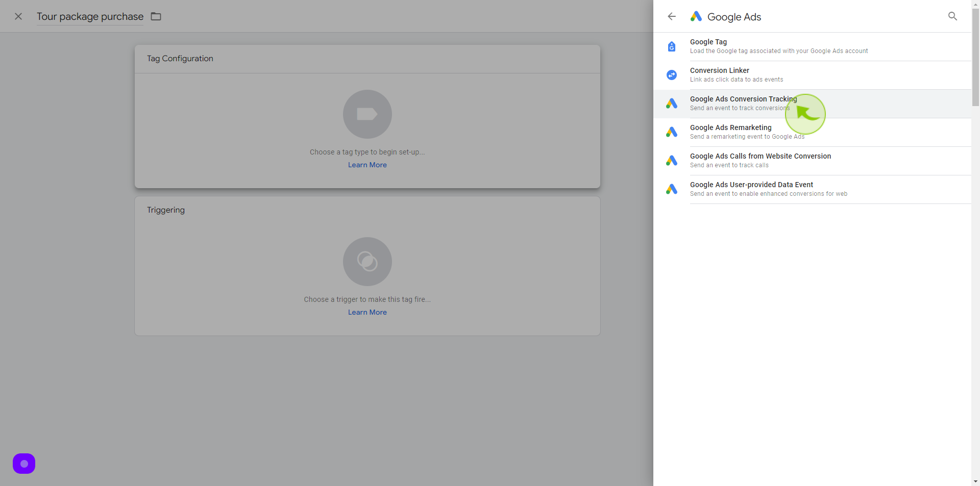The height and width of the screenshot is (486, 980).
Task: Click the Google Ads Conversion Tracking icon
Action: click(672, 104)
